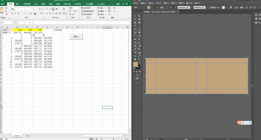The height and width of the screenshot is (140, 261).
Task: Expand the Name Box dropdown
Action: [x=12, y=22]
